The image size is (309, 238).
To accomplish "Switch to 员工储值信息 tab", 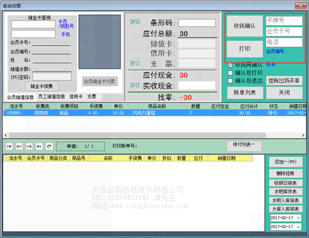I will [x=51, y=96].
